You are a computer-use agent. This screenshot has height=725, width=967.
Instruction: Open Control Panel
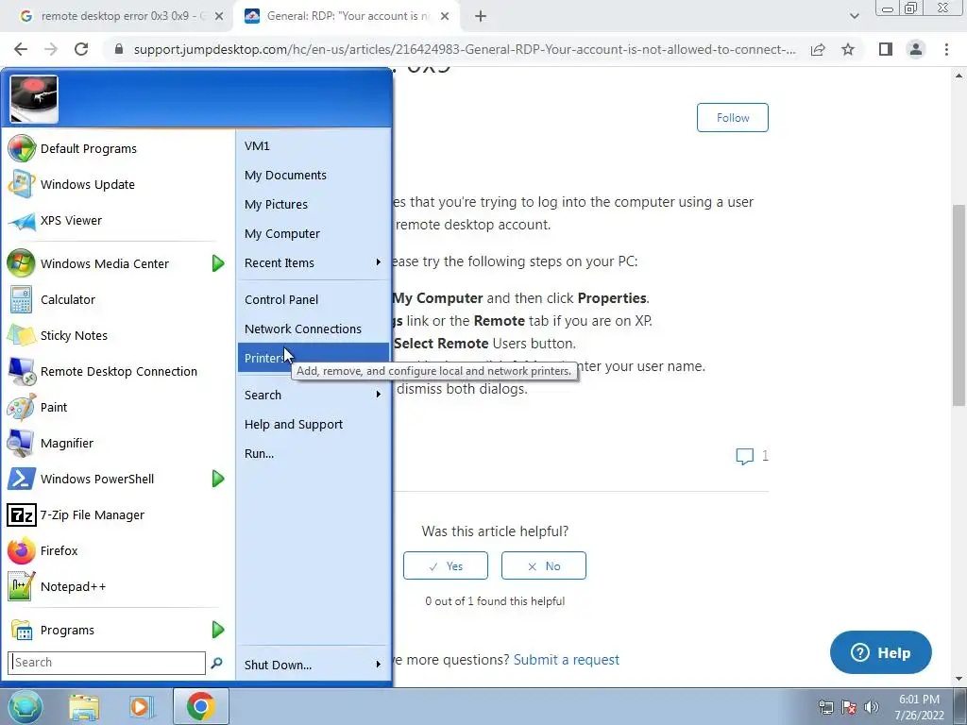tap(314, 299)
